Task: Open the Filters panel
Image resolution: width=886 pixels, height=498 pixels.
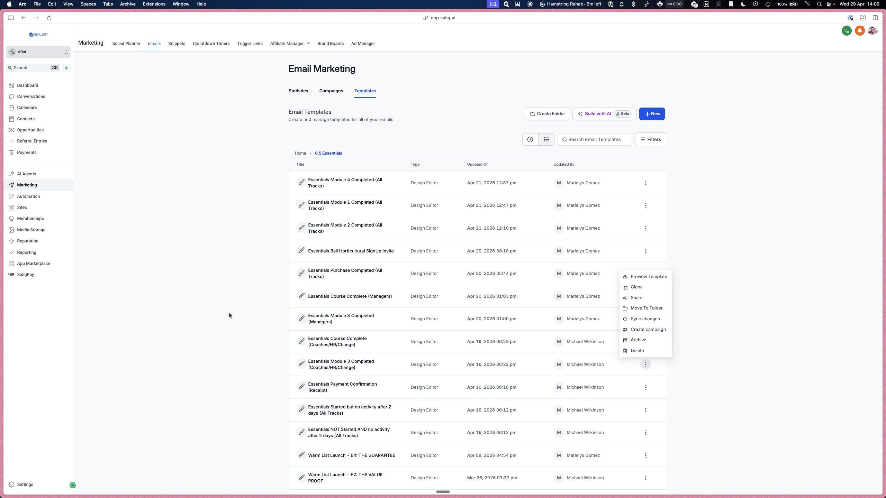Action: (651, 139)
